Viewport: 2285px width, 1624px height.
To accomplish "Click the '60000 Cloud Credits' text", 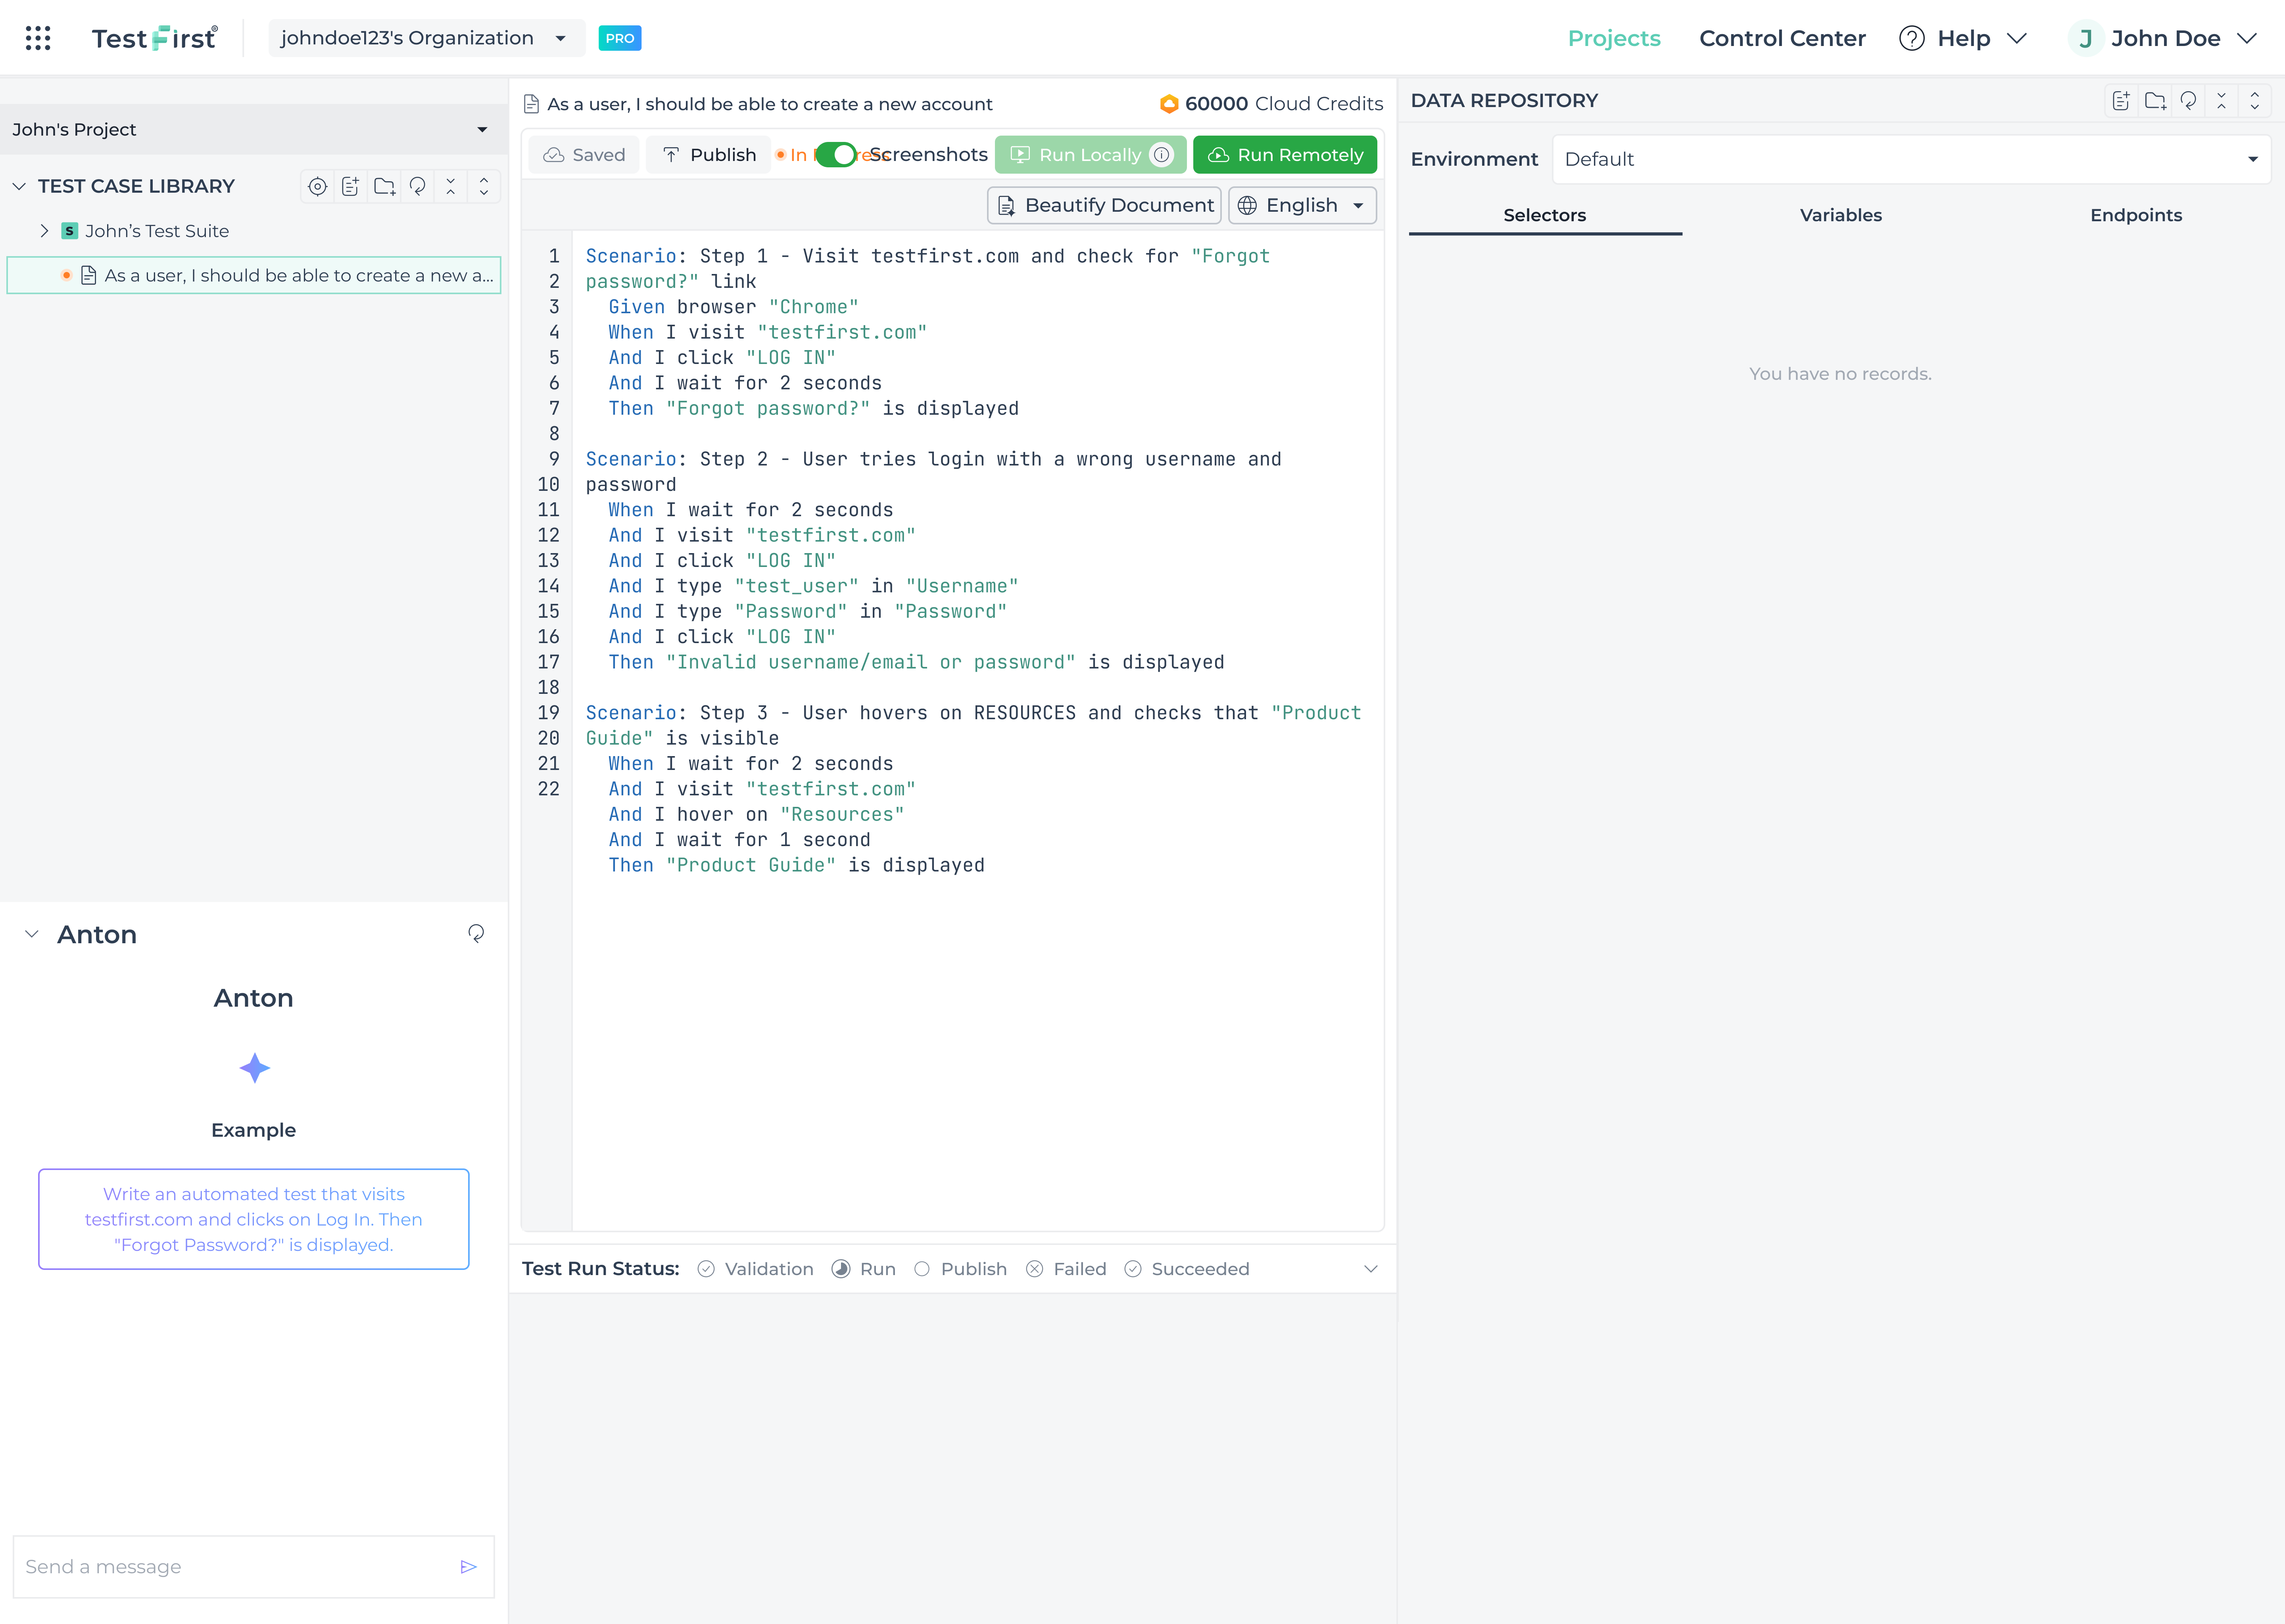I will pyautogui.click(x=1284, y=104).
